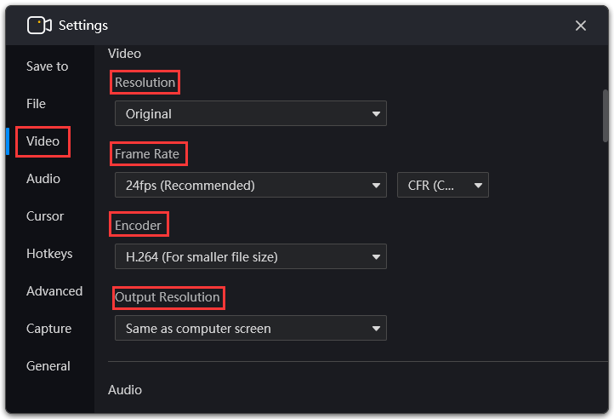Screen dimensions: 614x419
Task: Click the Output Resolution label
Action: (x=168, y=297)
